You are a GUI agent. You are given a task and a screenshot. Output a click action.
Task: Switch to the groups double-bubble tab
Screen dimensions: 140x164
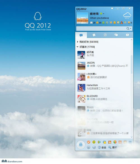tap(116, 35)
